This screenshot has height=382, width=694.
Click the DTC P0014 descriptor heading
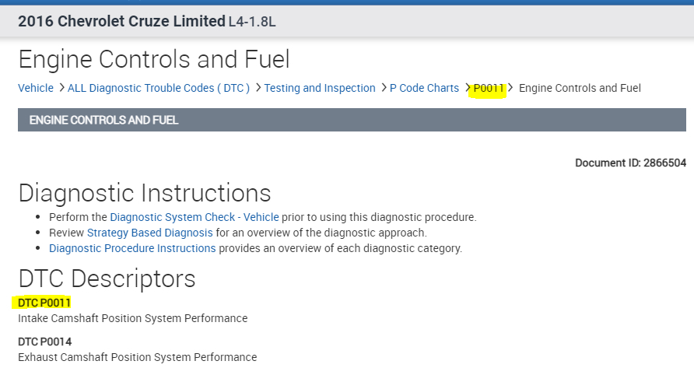(44, 341)
